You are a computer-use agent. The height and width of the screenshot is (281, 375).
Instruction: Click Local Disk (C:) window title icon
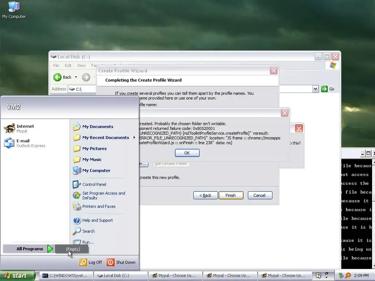pos(53,57)
